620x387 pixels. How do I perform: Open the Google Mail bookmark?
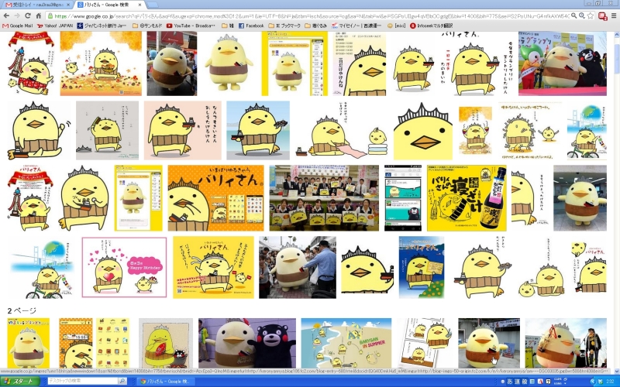(x=18, y=26)
